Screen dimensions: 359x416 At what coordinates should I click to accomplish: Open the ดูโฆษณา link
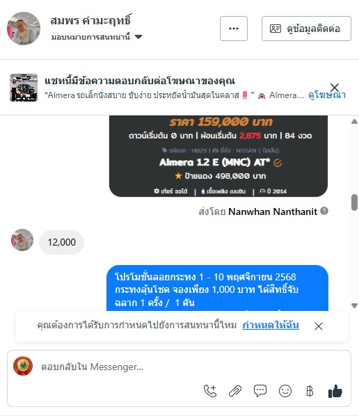[327, 95]
